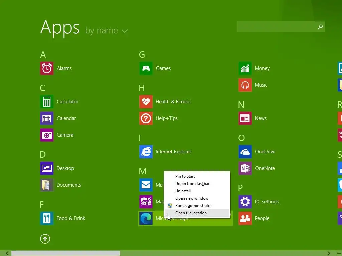Open the Help+Tips icon
The height and width of the screenshot is (256, 342).
pyautogui.click(x=146, y=118)
